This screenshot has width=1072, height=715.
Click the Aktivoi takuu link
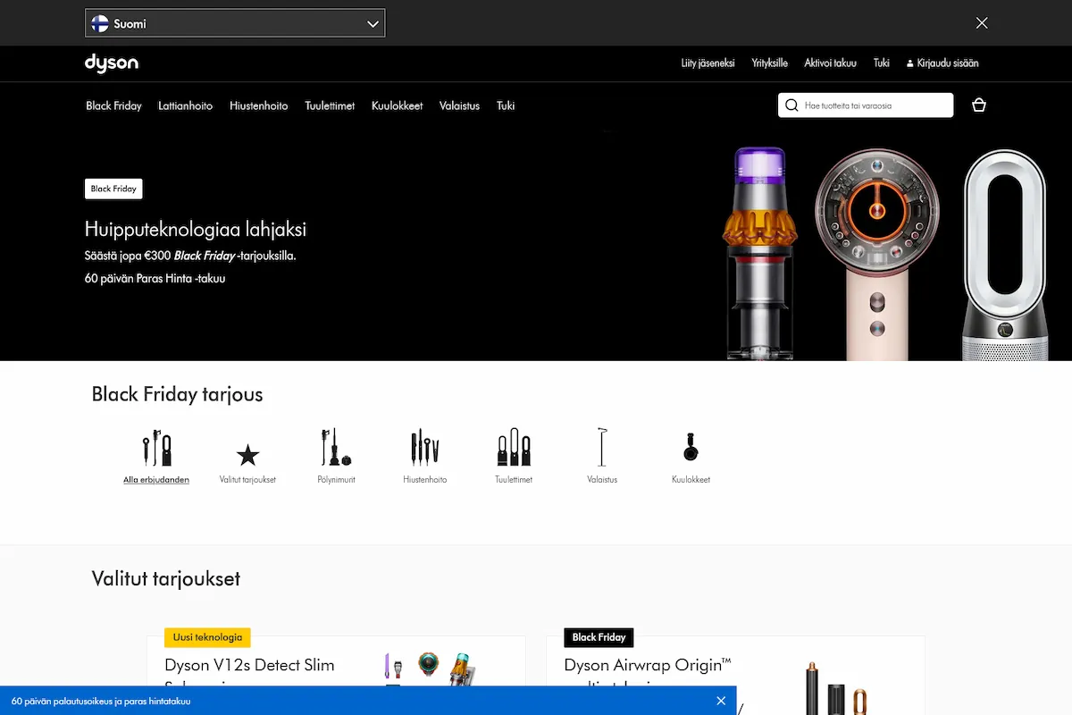tap(829, 63)
